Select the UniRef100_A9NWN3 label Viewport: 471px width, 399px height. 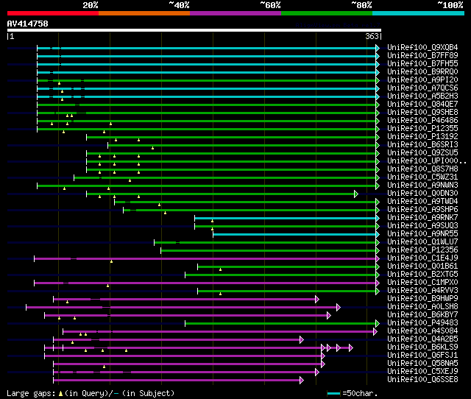[422, 186]
